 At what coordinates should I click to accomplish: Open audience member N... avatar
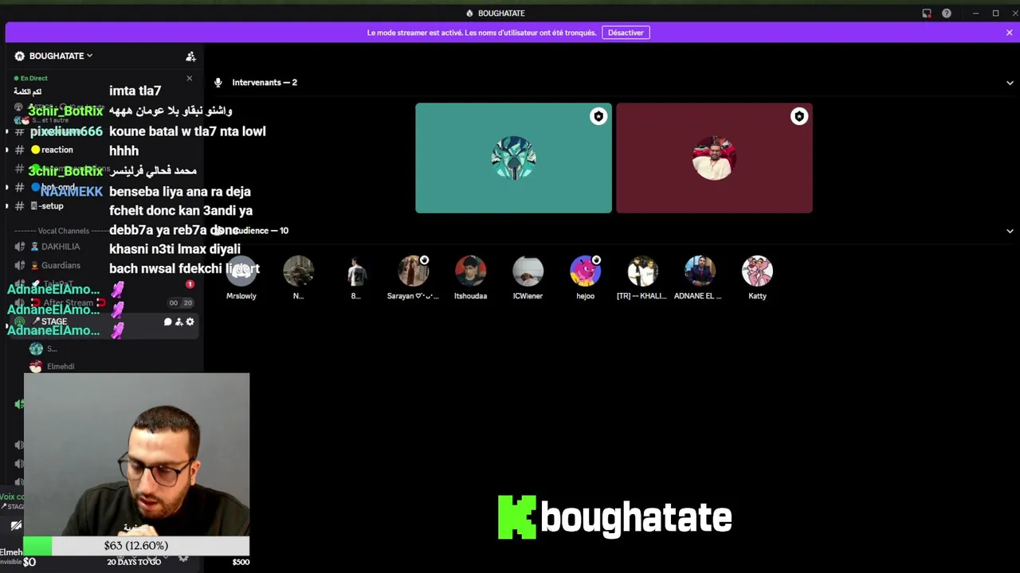pos(299,271)
